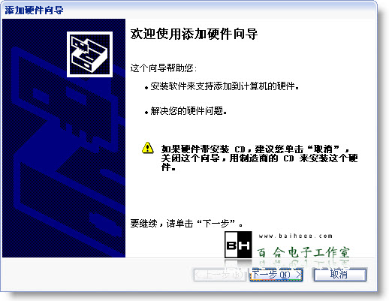Image resolution: width=389 pixels, height=301 pixels.
Task: Click the www.baihoee.com watermark link
Action: coord(296,236)
